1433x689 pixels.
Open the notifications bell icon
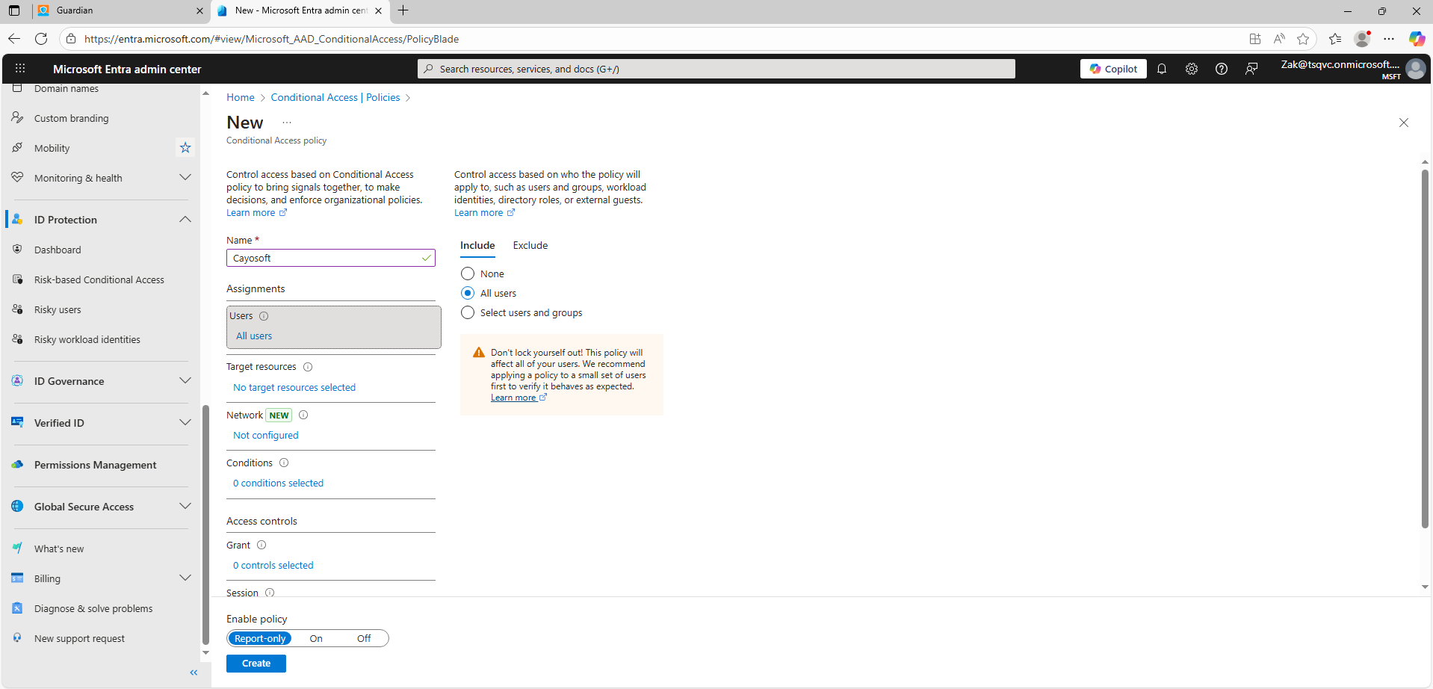coord(1162,69)
